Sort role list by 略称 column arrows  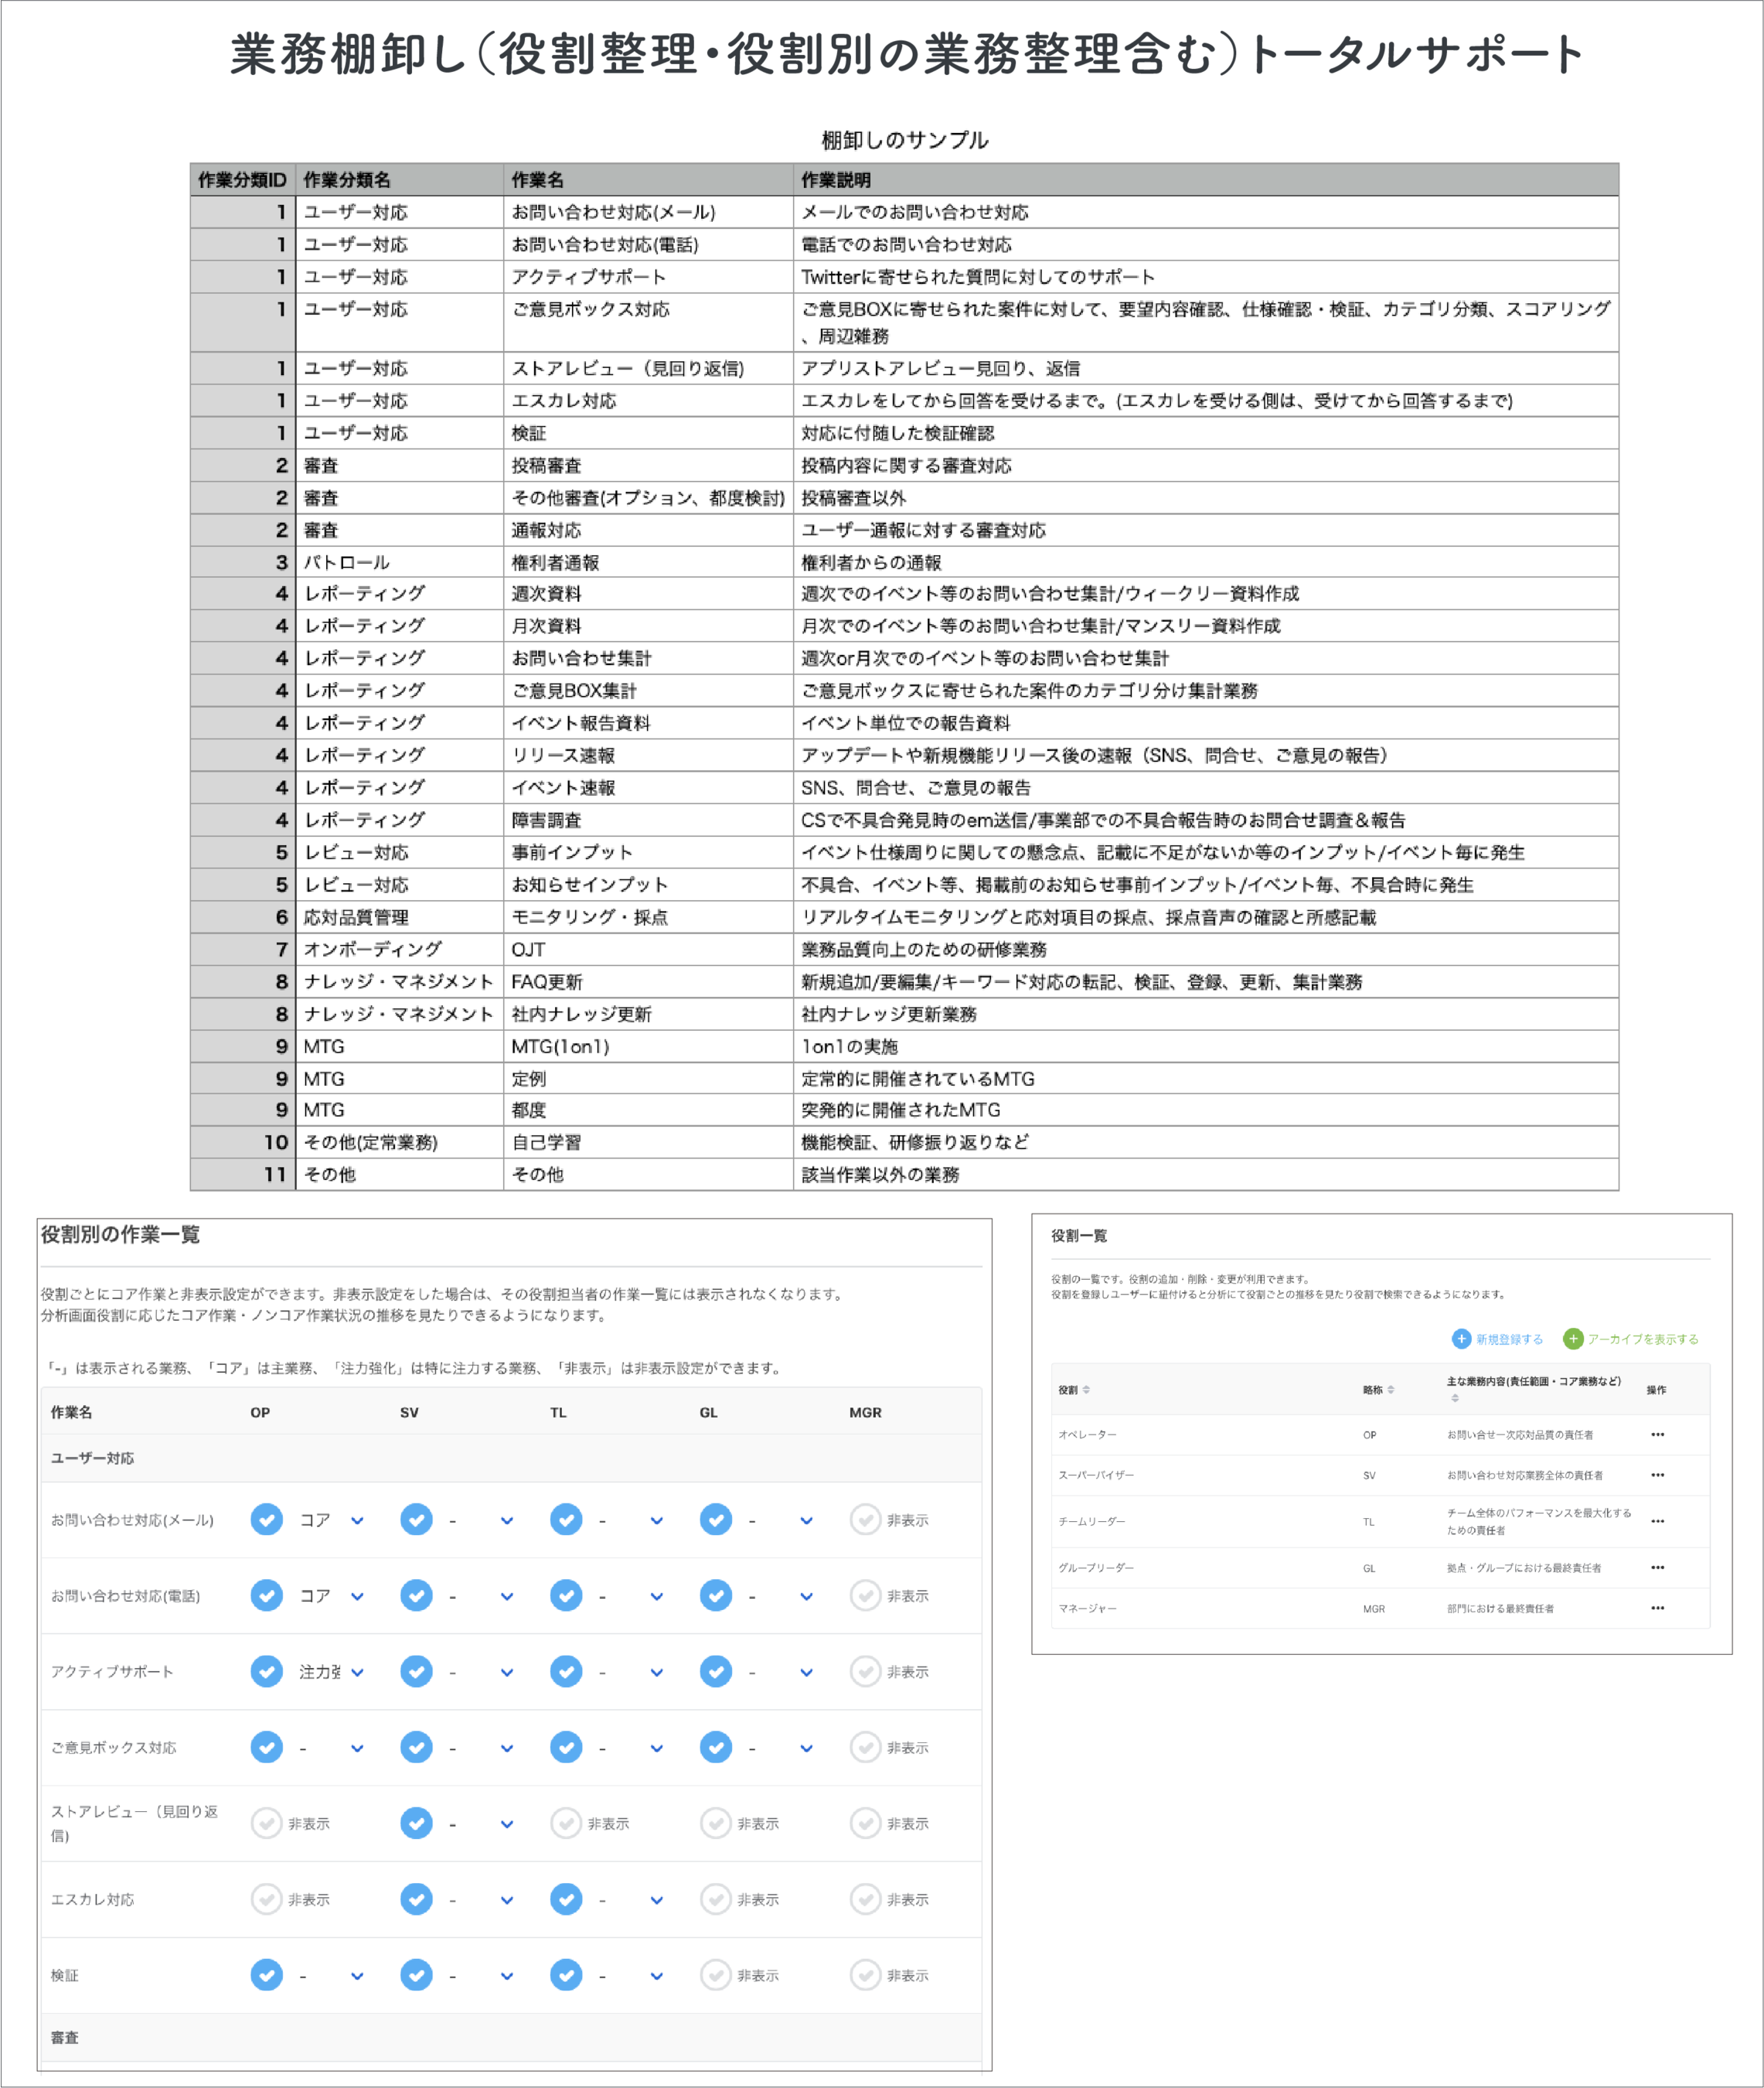tap(1390, 1390)
